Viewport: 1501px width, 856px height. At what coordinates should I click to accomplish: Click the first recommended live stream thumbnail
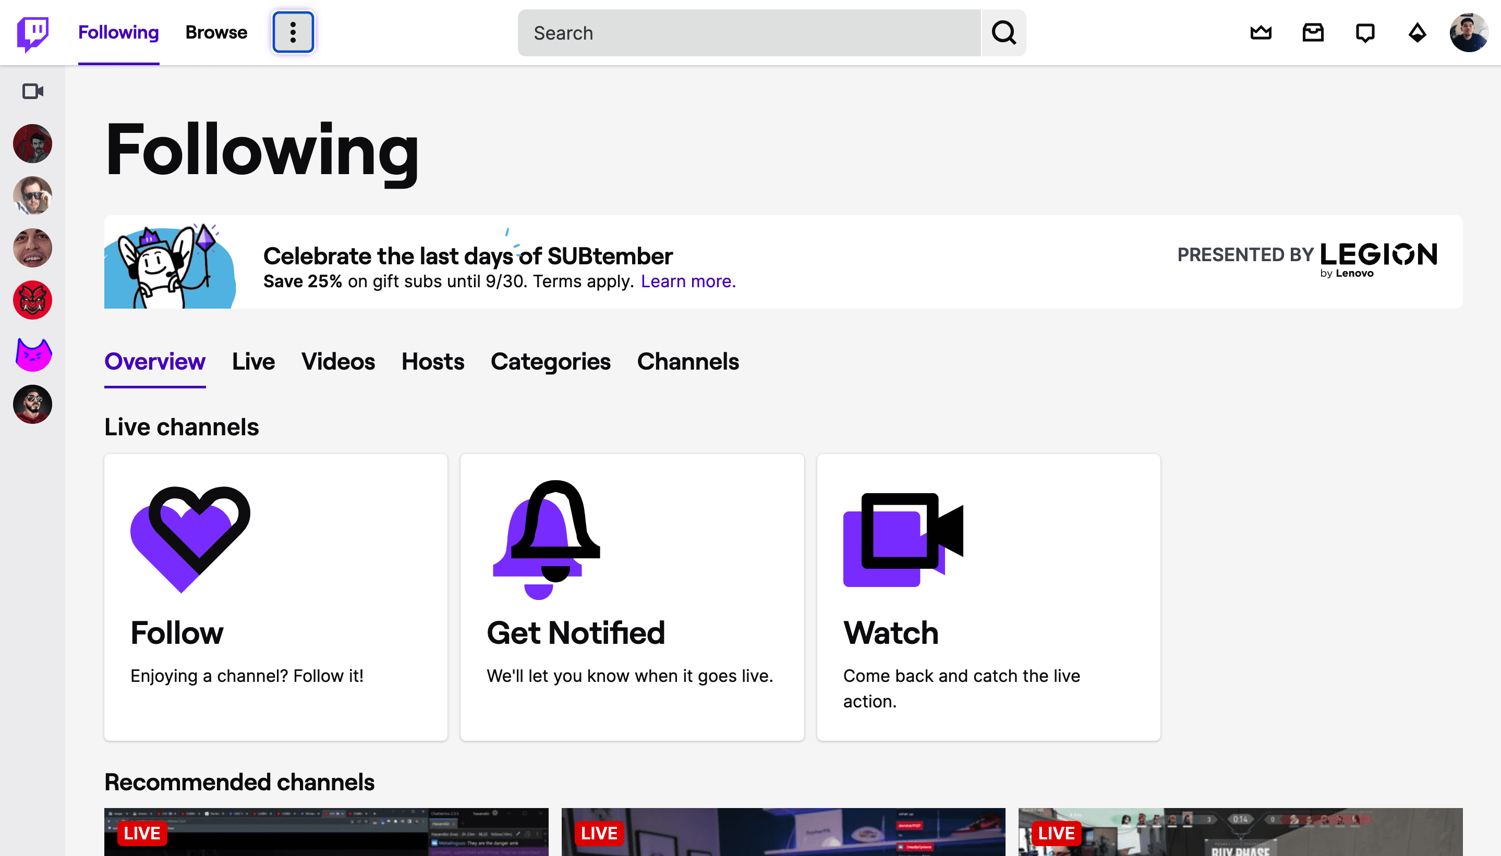coord(326,832)
